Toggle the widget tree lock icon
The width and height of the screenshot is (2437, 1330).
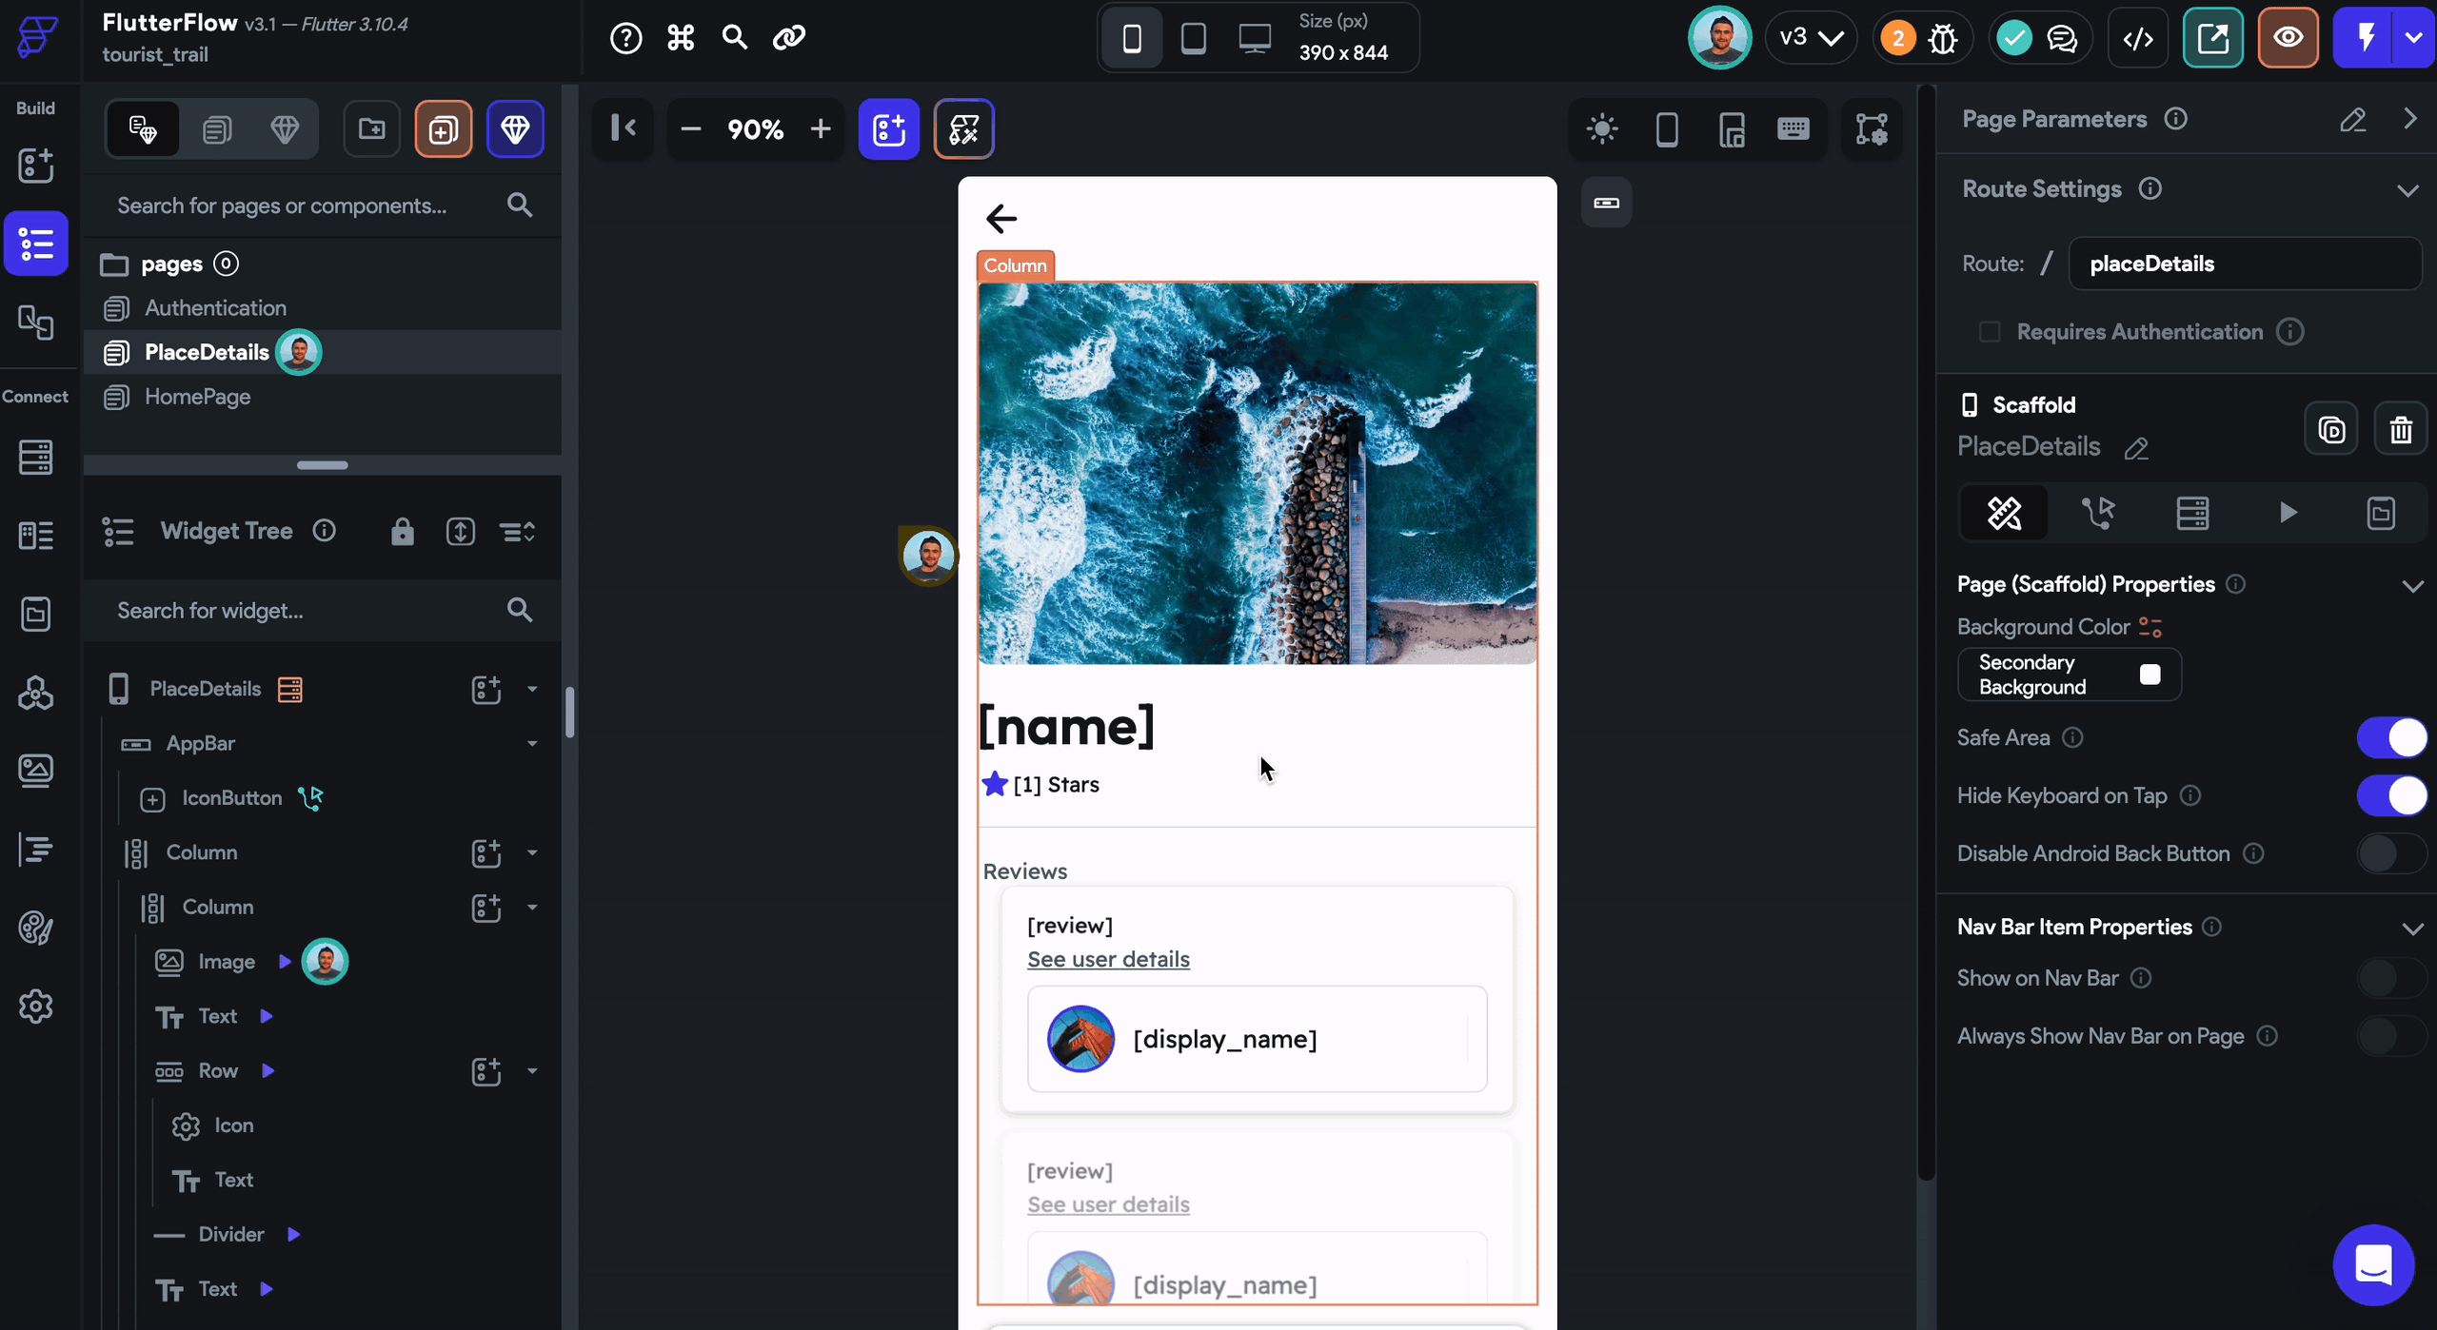point(402,531)
